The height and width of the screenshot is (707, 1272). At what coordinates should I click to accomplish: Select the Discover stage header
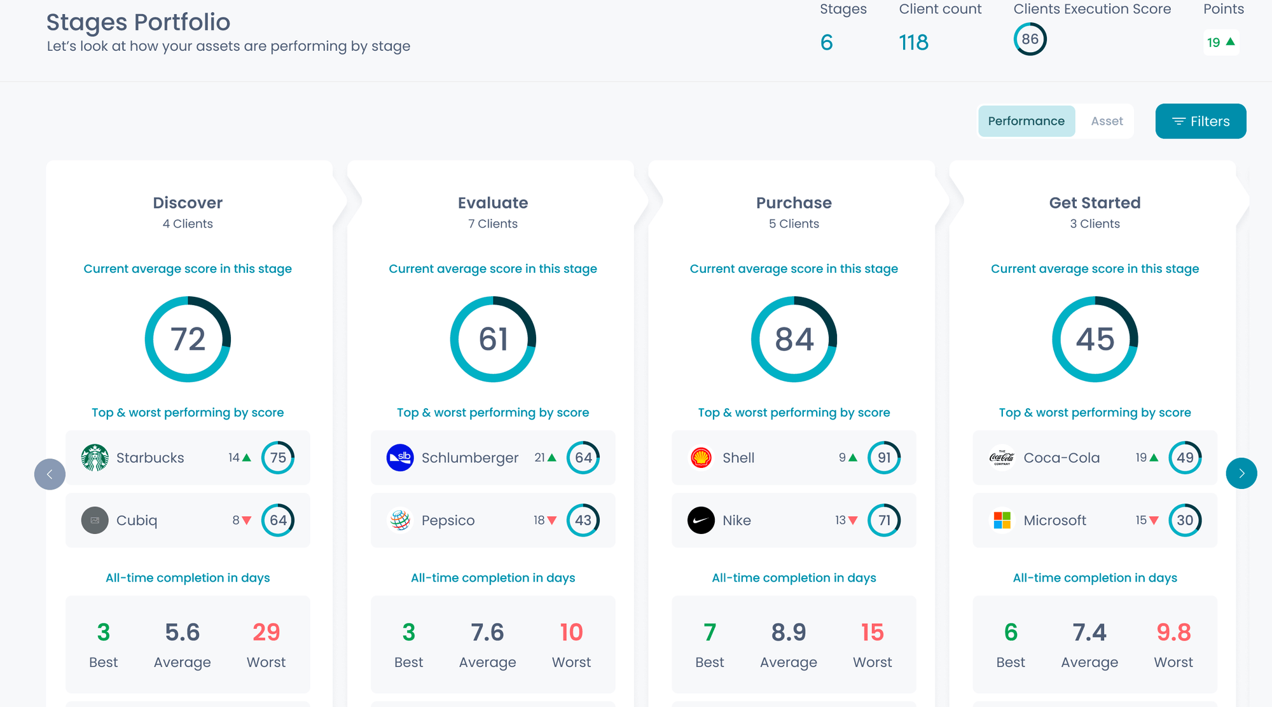coord(188,202)
